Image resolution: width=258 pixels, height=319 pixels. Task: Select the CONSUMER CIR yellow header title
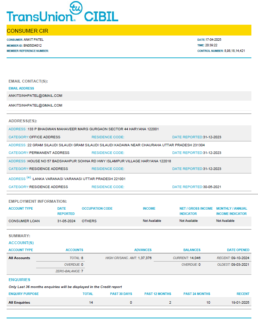click(x=27, y=31)
